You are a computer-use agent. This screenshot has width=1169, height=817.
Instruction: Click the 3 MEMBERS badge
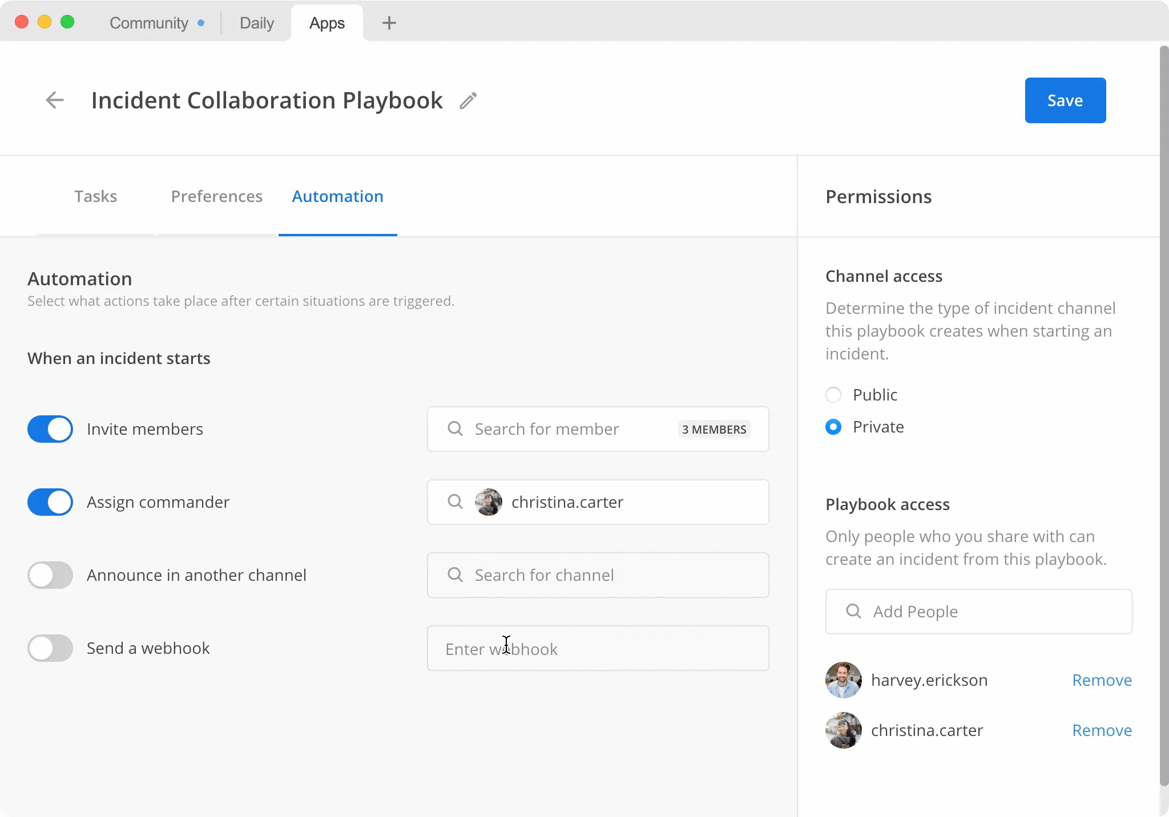[x=714, y=429]
